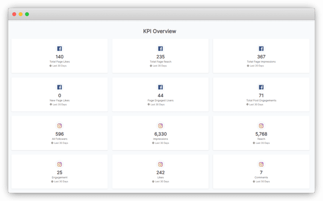Click the Facebook icon above Total Page Impressions

pos(261,48)
